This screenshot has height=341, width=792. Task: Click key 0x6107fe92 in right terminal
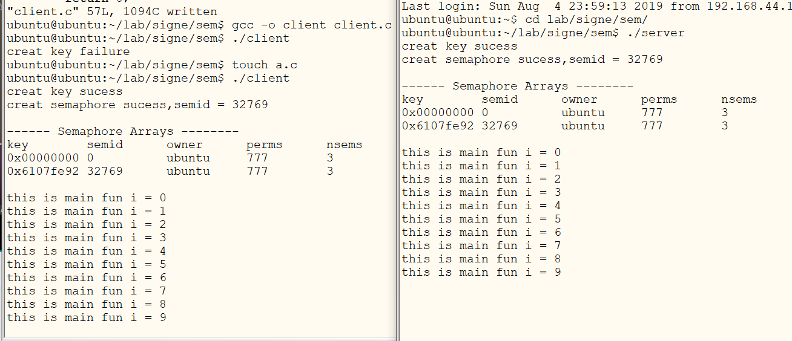pos(438,126)
